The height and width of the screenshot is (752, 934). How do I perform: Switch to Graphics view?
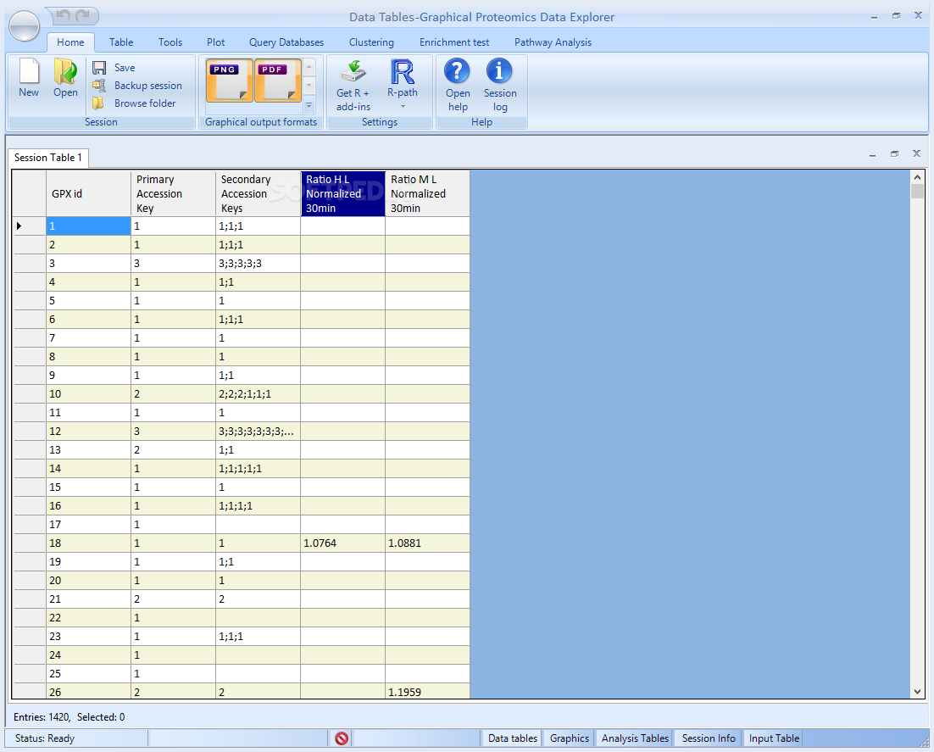coord(569,738)
